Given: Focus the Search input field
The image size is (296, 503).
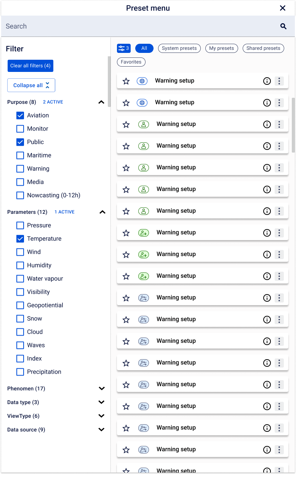Looking at the screenshot, I should (141, 26).
